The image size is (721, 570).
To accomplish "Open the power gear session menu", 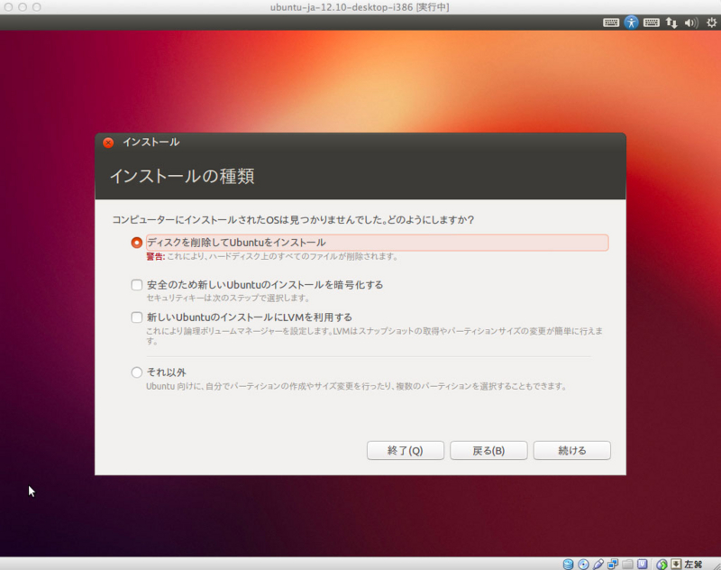I will click(711, 23).
